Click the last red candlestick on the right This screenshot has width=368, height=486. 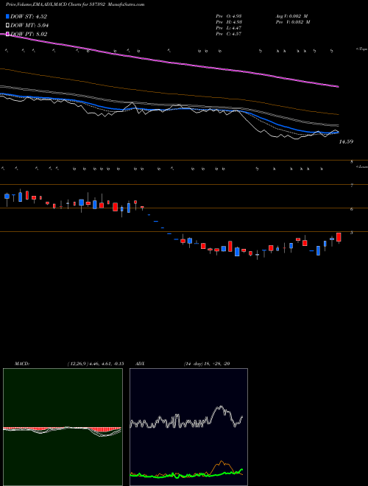tap(339, 237)
